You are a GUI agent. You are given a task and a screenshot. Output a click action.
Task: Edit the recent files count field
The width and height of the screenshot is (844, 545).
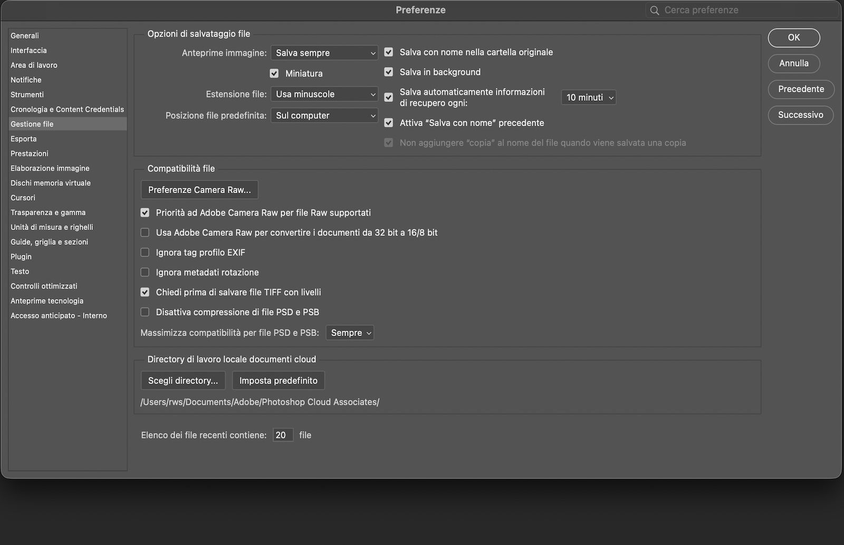click(x=283, y=435)
